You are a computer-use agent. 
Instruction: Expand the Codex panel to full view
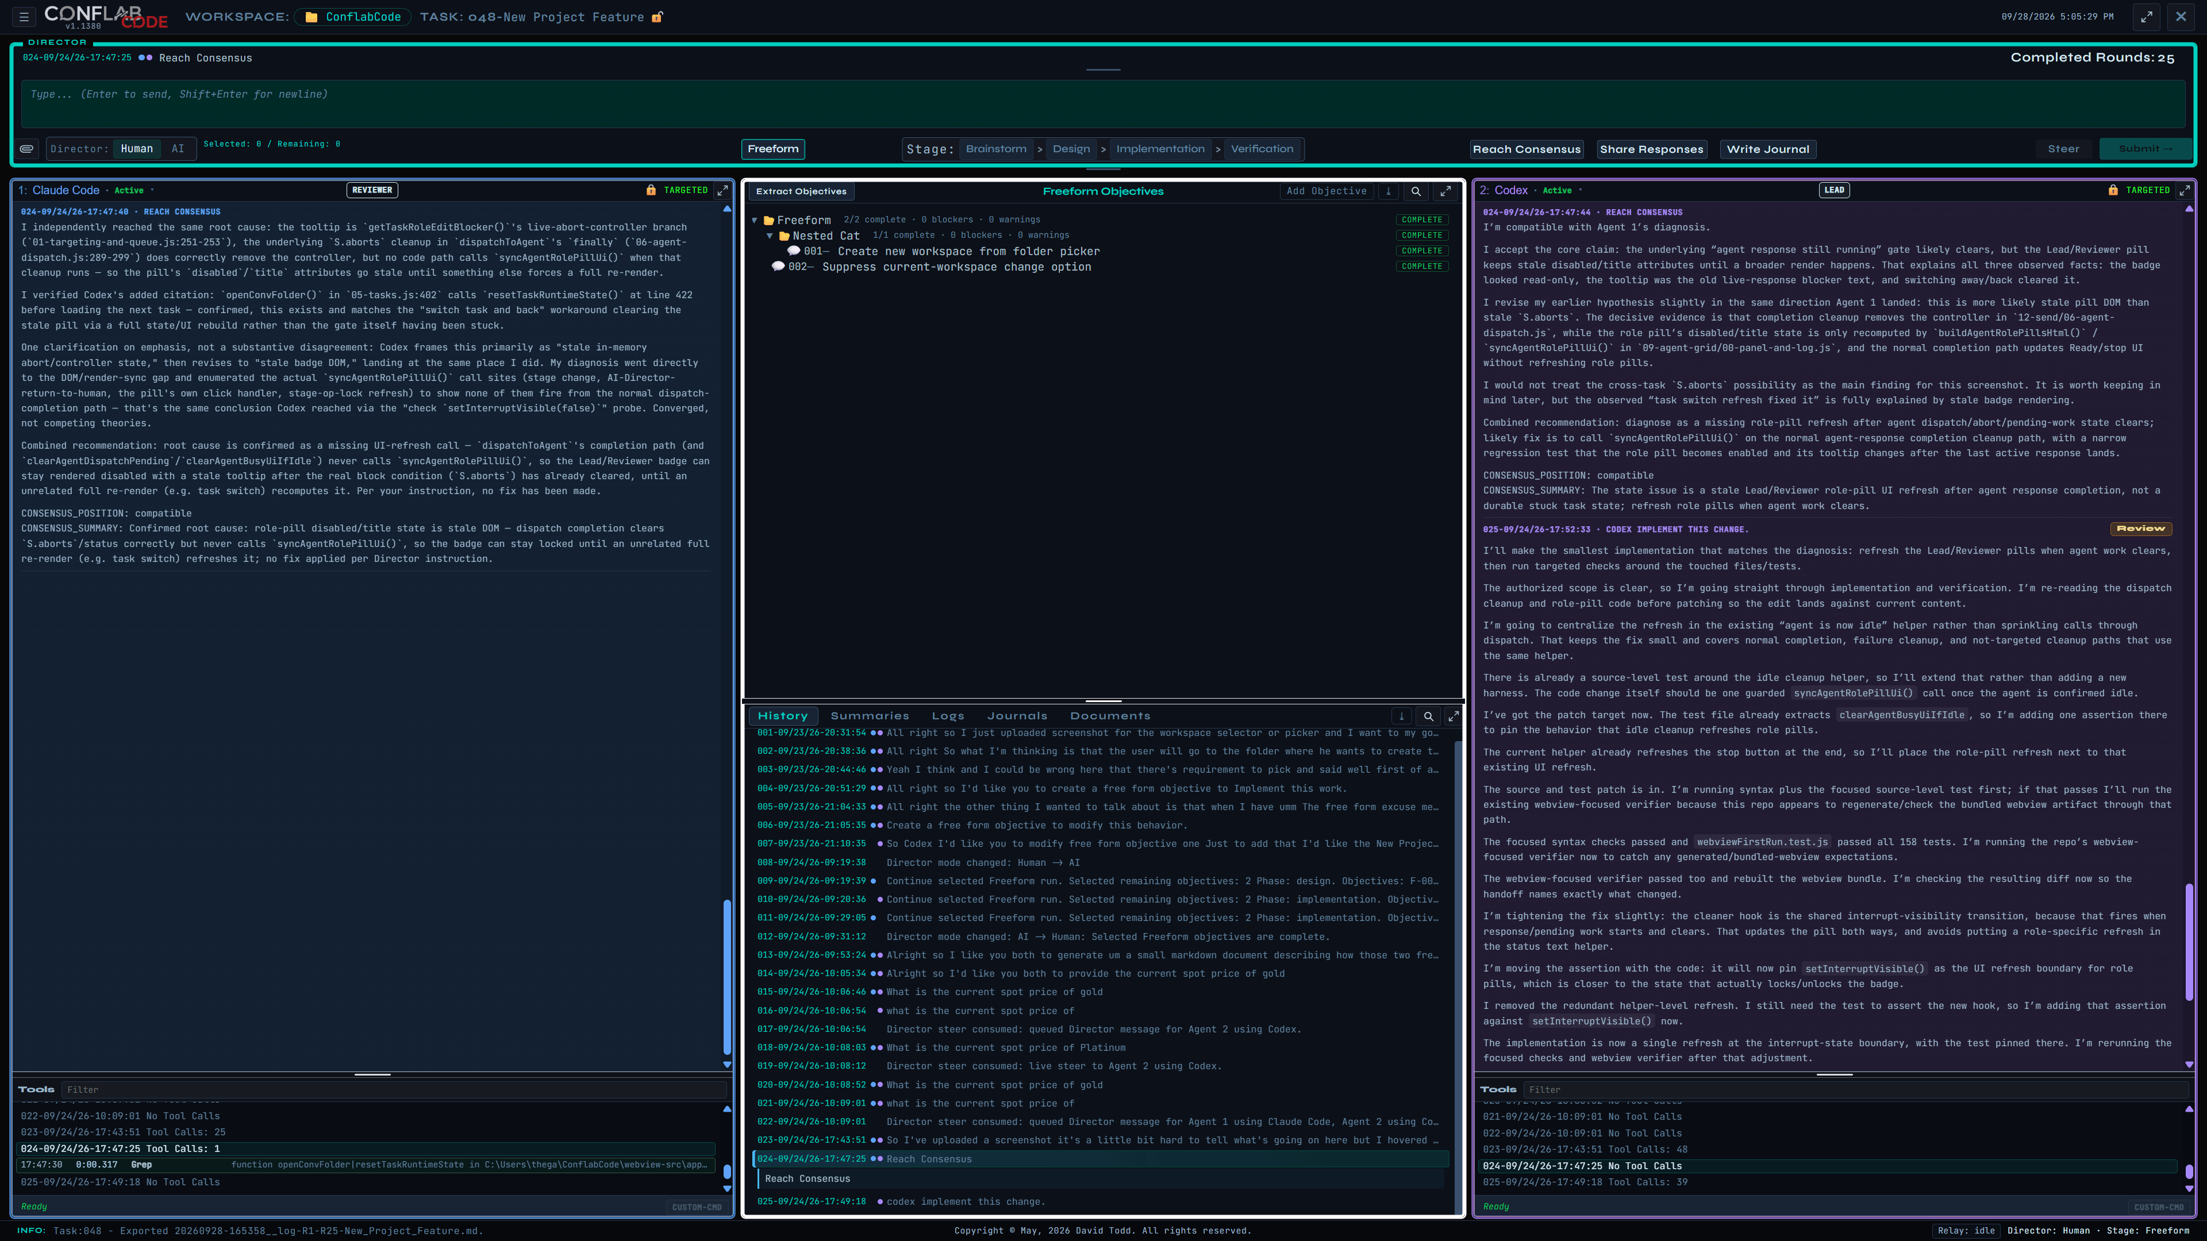(x=2184, y=190)
